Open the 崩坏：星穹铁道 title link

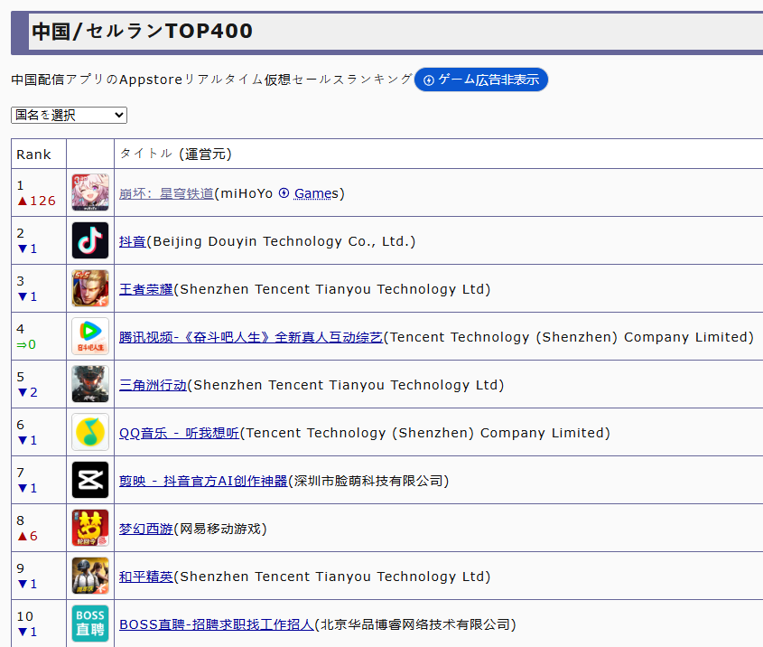pos(166,193)
